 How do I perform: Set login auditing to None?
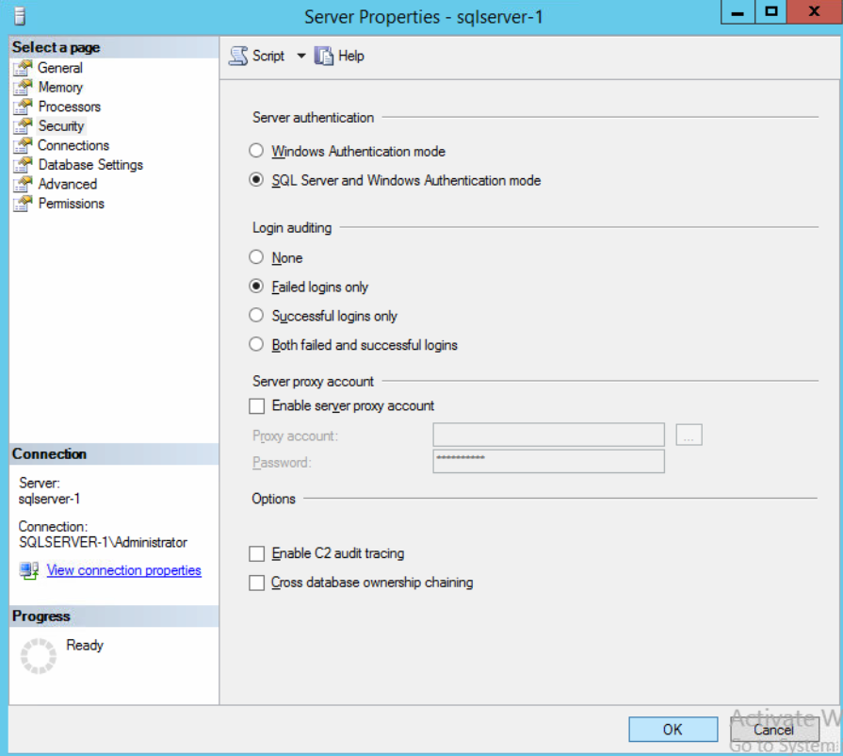click(256, 257)
